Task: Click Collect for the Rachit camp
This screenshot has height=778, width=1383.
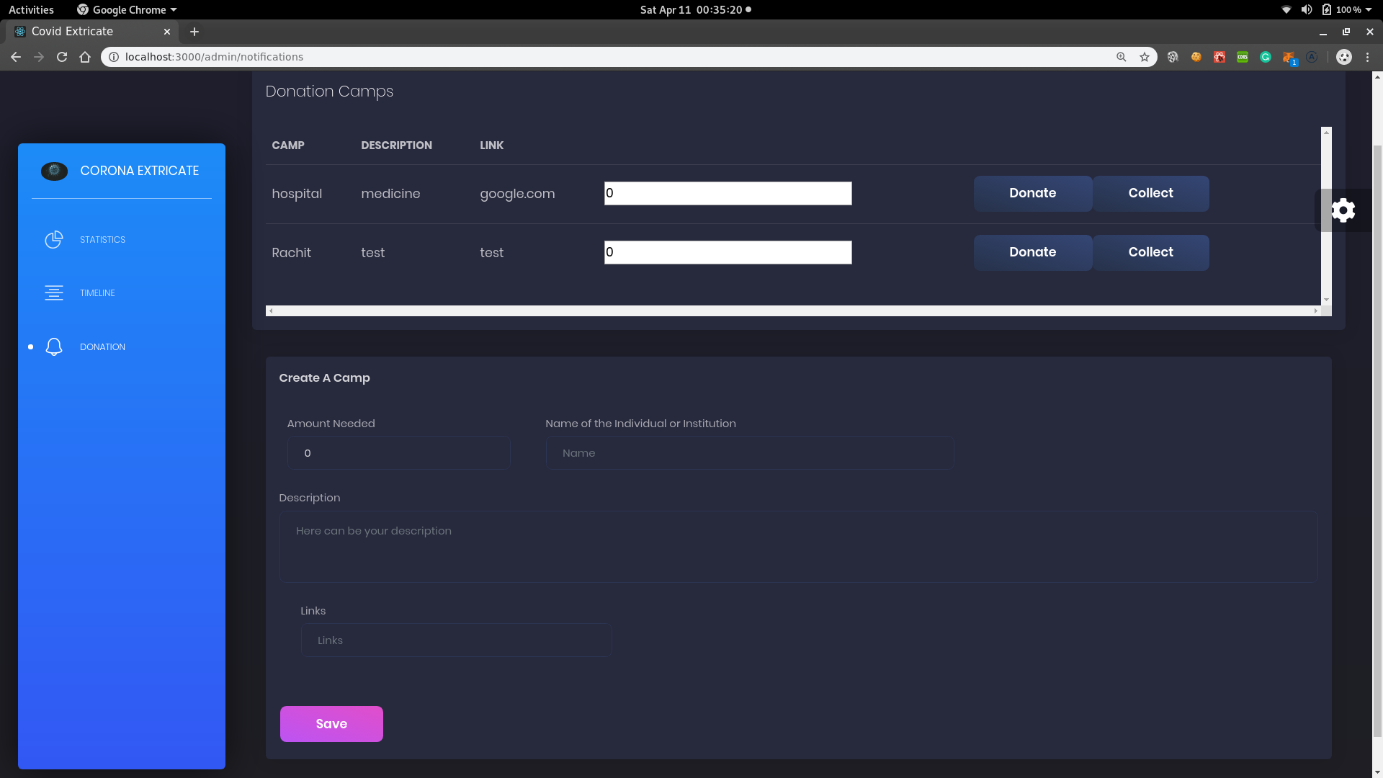Action: point(1150,252)
